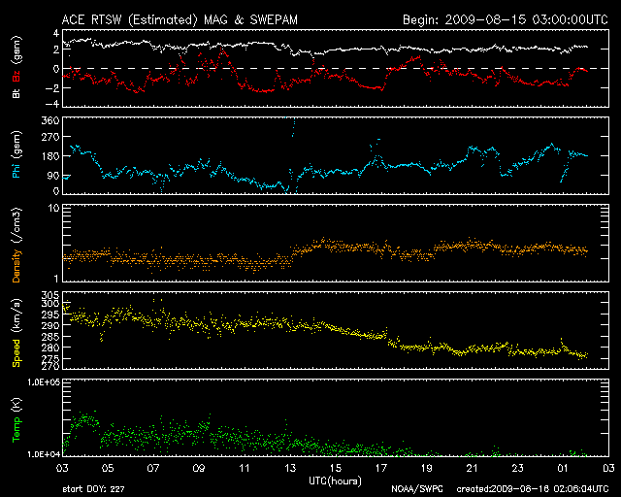Click the 'UTC(hours)' x-axis label
The height and width of the screenshot is (497, 621).
[335, 481]
